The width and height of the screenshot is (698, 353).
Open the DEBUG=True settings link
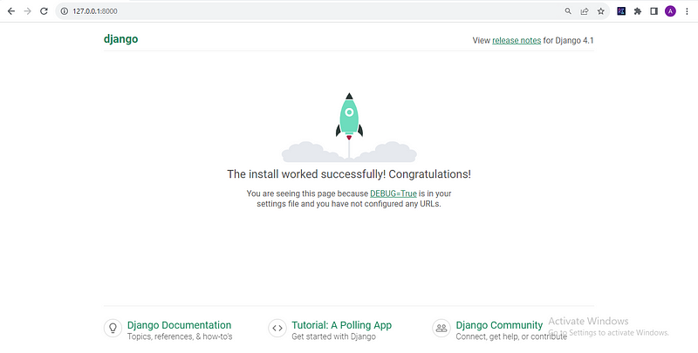pyautogui.click(x=393, y=193)
